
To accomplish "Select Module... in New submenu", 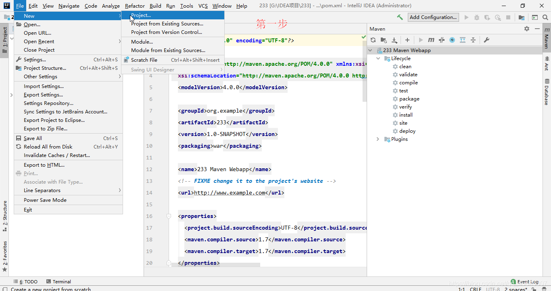I will tap(173, 42).
